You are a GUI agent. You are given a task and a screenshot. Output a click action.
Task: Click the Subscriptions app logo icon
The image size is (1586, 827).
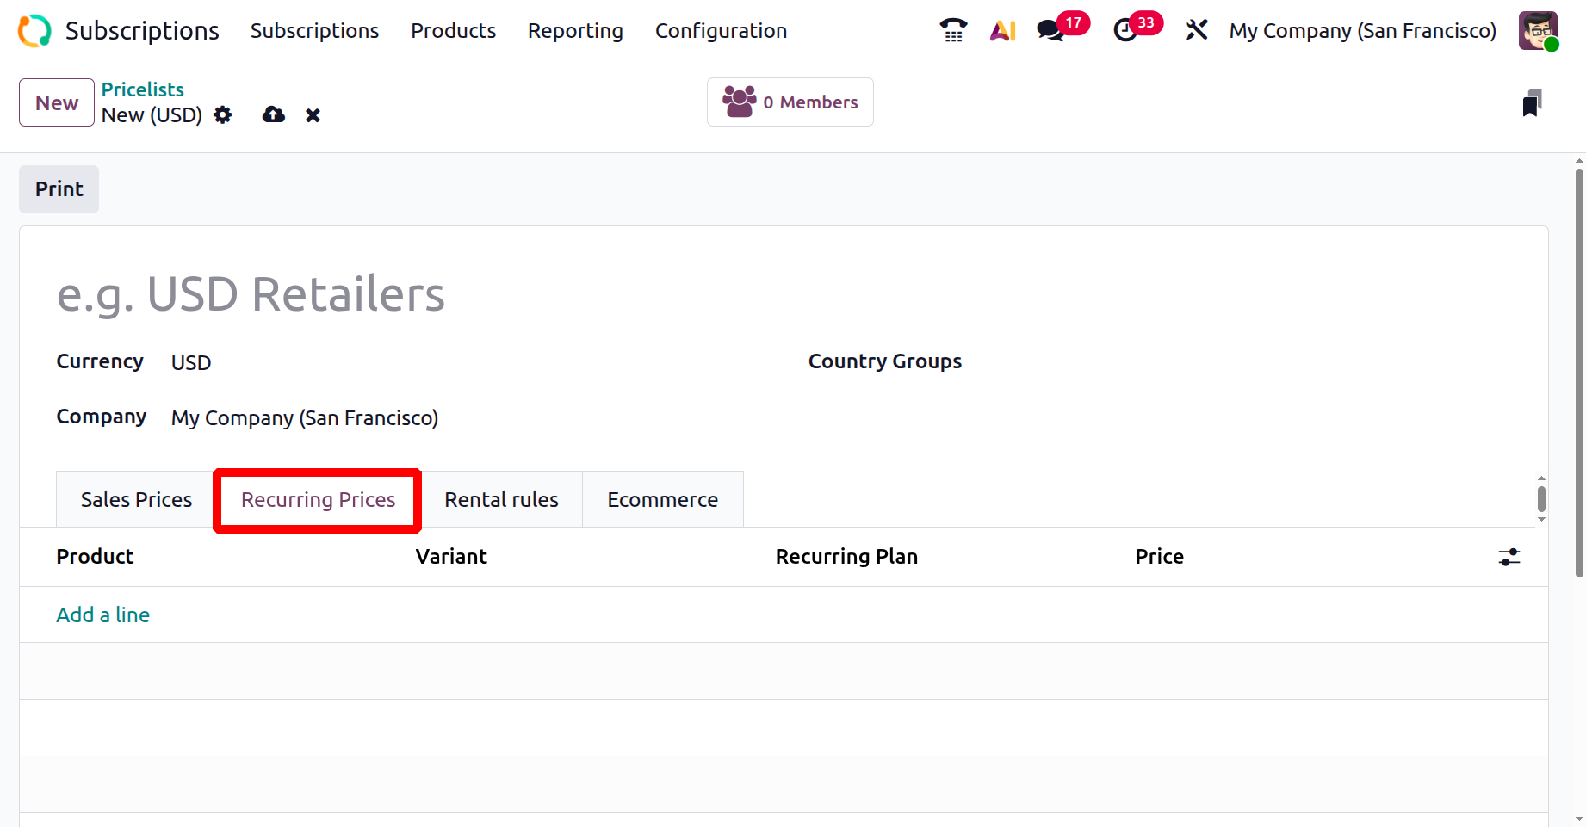tap(34, 31)
